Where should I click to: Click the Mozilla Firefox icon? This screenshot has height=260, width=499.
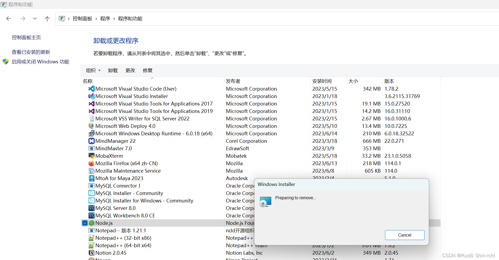(x=92, y=163)
